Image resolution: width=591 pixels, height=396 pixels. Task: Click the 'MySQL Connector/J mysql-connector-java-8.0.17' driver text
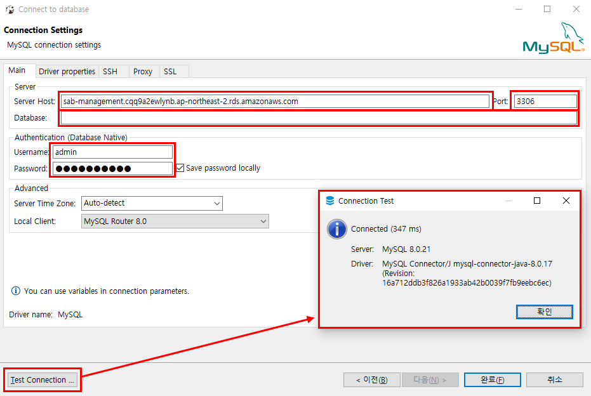tap(467, 264)
